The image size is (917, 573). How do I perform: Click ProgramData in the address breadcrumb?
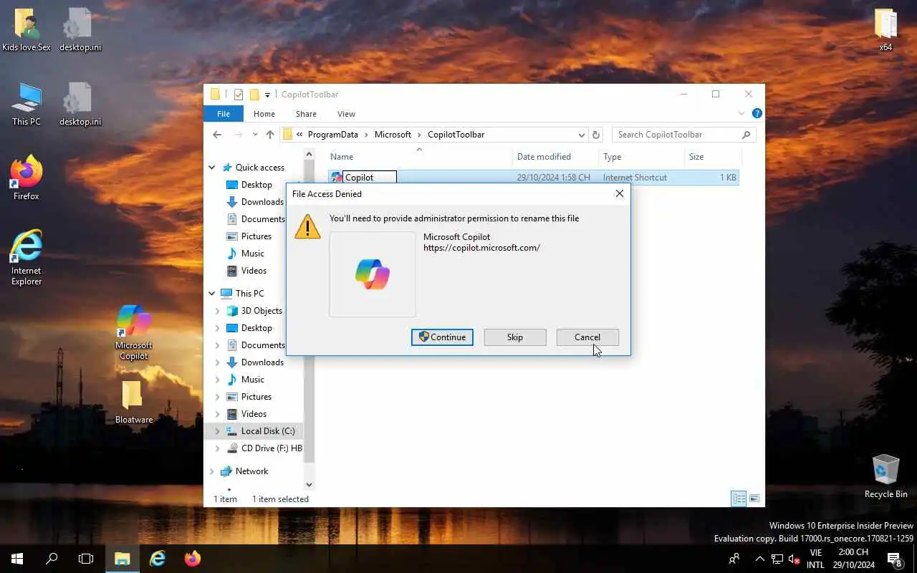[x=332, y=135]
